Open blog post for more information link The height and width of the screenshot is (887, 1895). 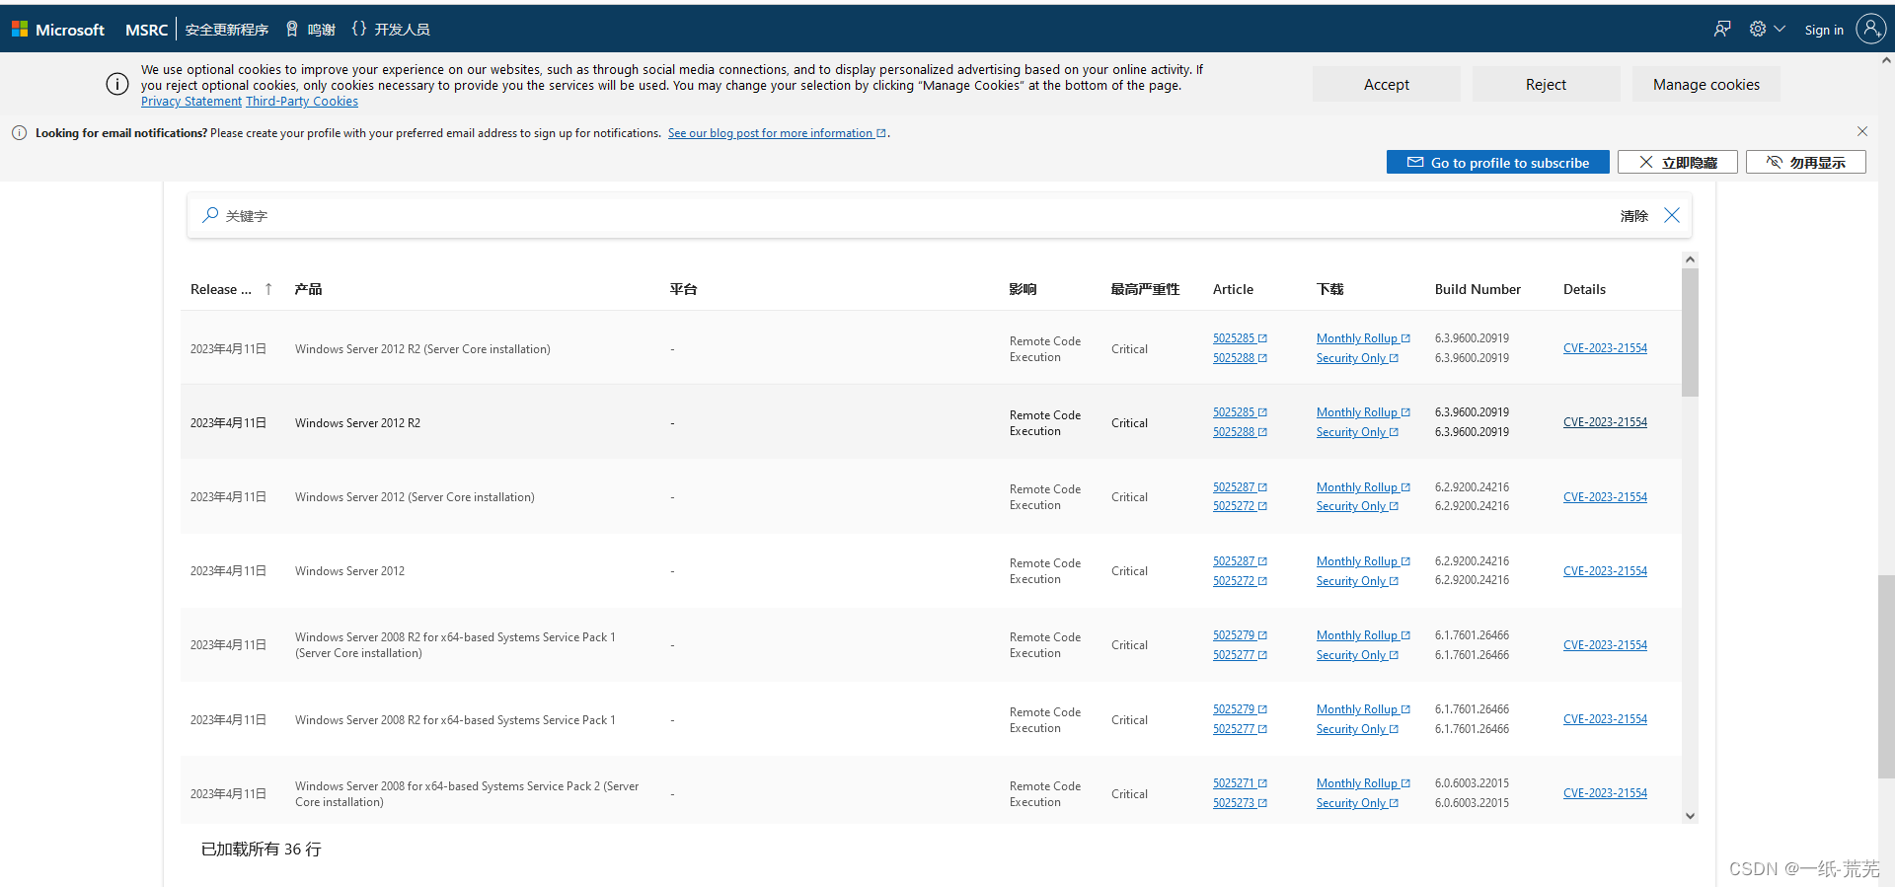[777, 133]
